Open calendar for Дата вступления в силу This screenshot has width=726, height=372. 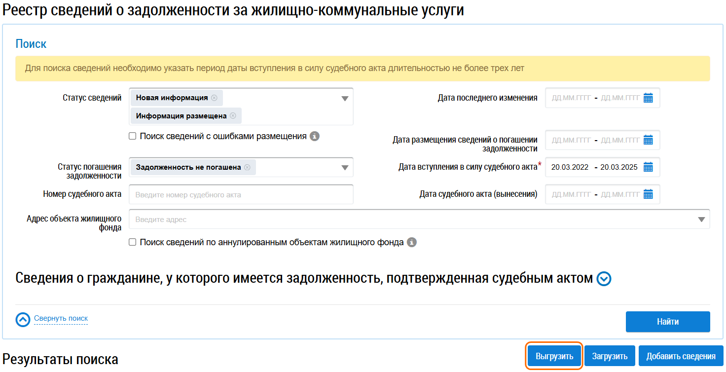click(648, 167)
